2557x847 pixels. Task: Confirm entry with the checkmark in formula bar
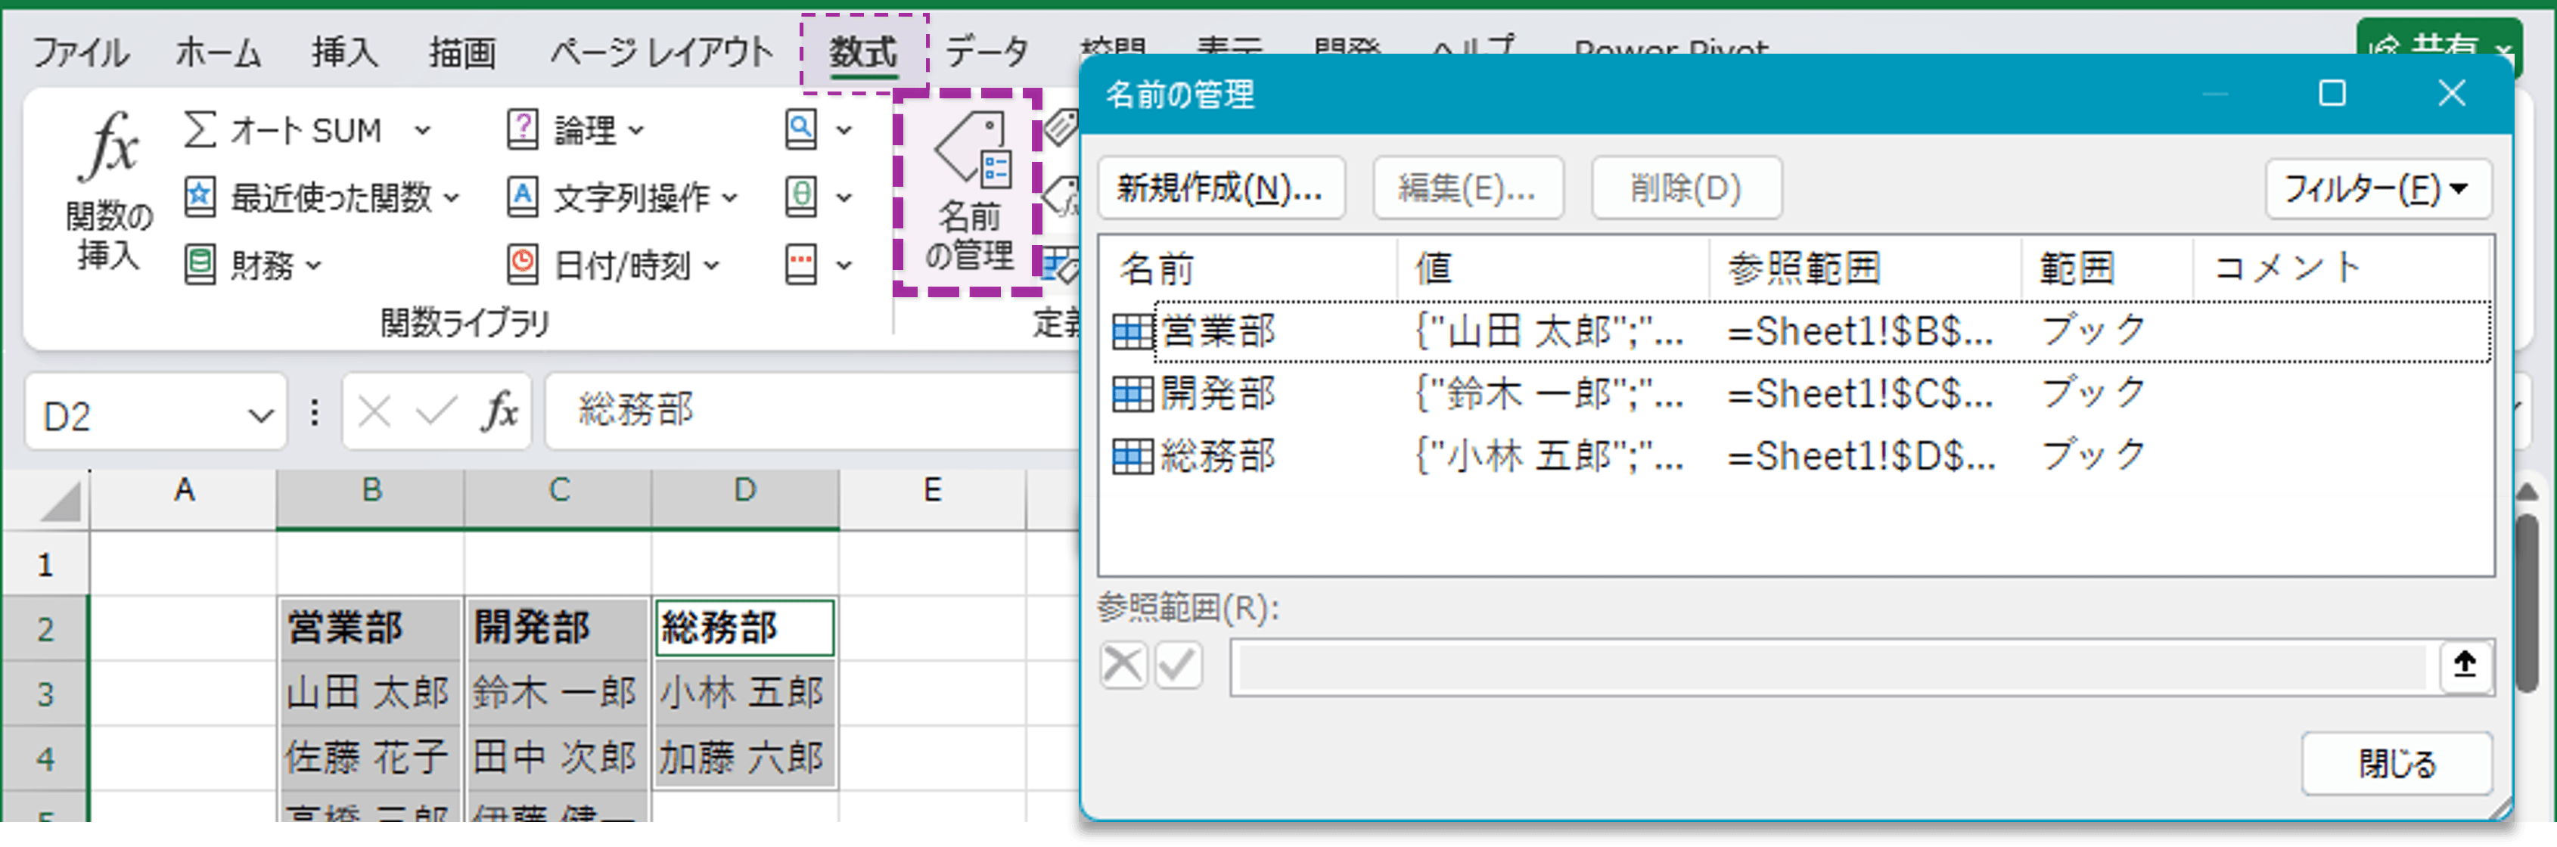(x=438, y=411)
